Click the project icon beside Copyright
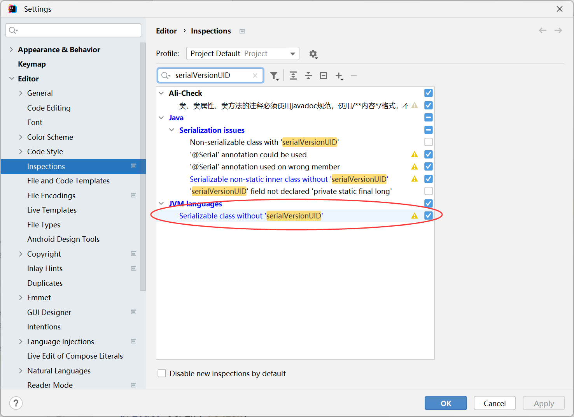Screen dimensions: 574x417 pos(133,253)
